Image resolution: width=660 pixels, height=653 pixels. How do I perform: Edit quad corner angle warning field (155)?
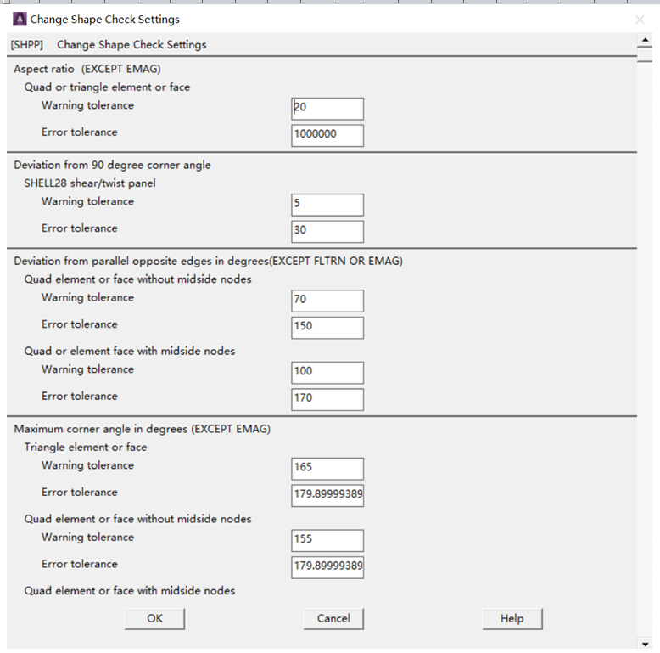[327, 541]
